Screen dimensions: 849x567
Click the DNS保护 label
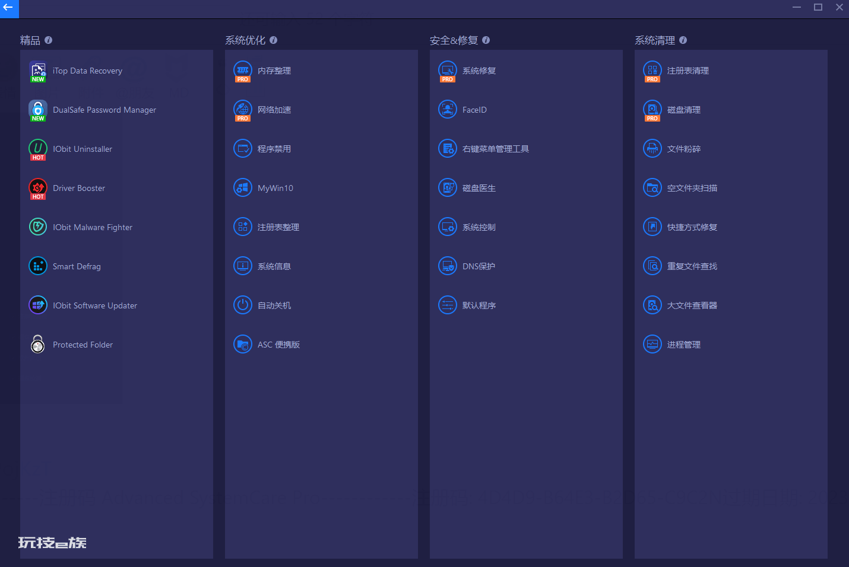[x=479, y=266]
